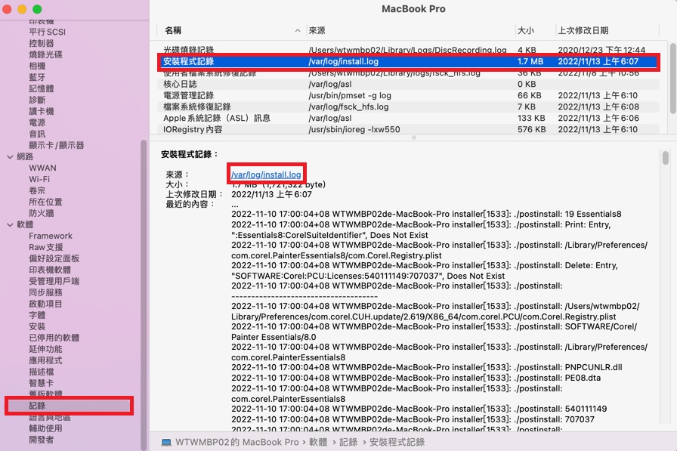Minimize the window with the yellow button
The image size is (677, 451).
click(x=22, y=9)
